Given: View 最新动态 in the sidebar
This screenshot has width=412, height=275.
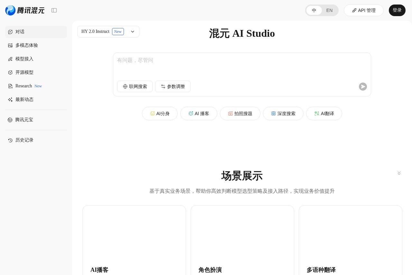Looking at the screenshot, I should pos(36,100).
